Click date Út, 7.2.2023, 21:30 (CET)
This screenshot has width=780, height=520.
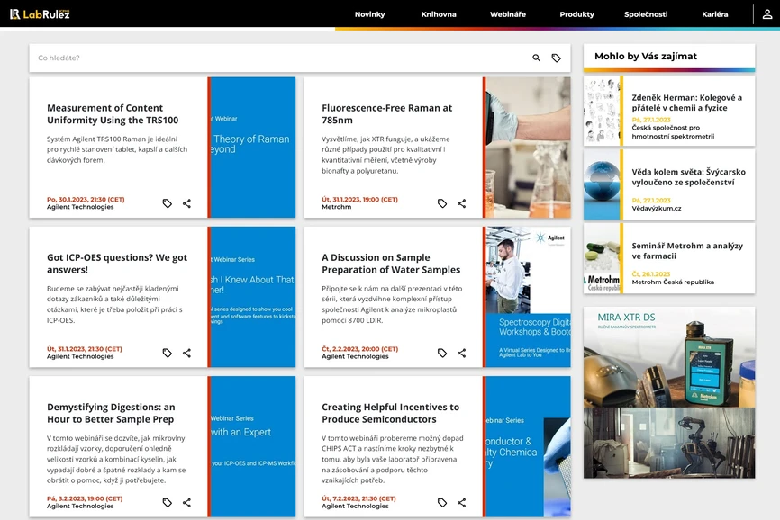(358, 498)
